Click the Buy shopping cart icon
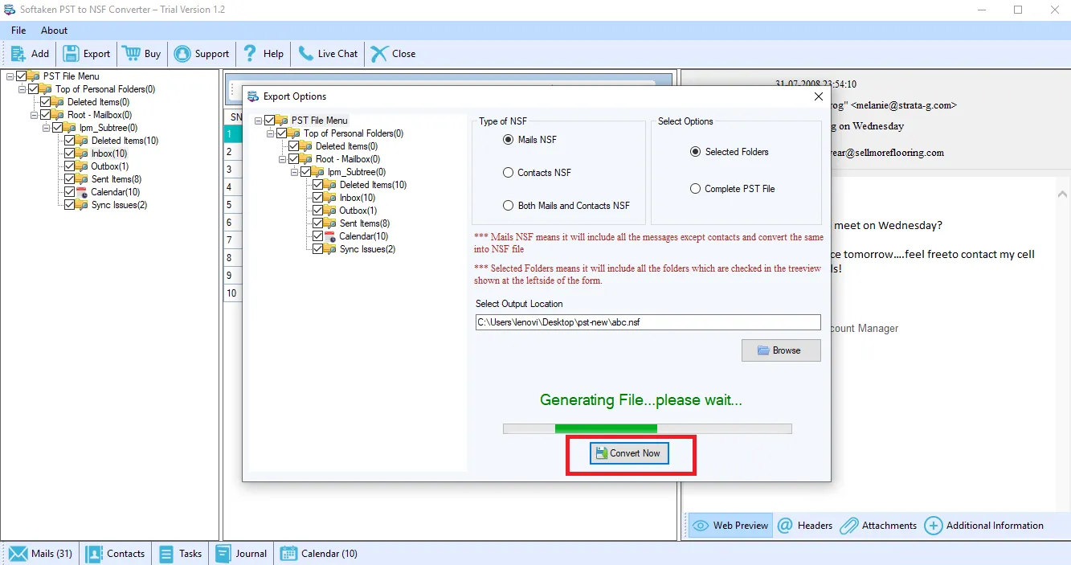Image resolution: width=1071 pixels, height=565 pixels. click(131, 54)
